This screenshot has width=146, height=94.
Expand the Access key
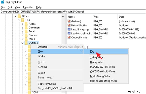click(22, 24)
